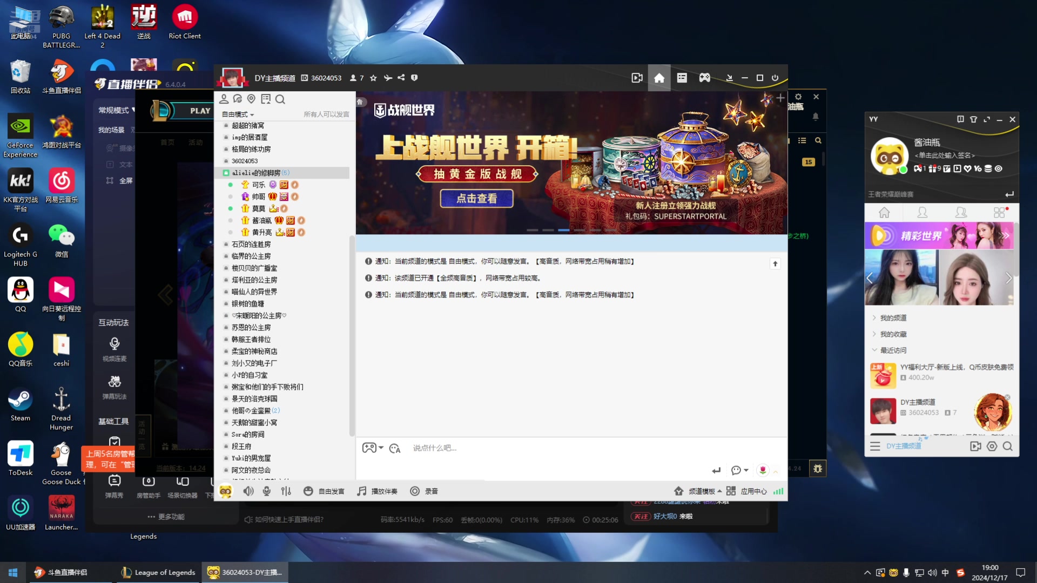The image size is (1037, 583).
Task: Show next featured streamer in YY window
Action: click(x=1008, y=278)
